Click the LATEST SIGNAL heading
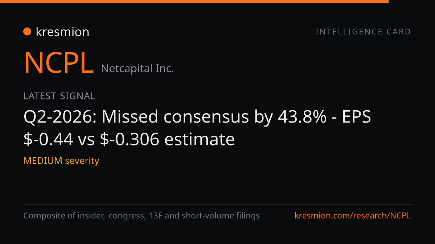The width and height of the screenshot is (435, 244). click(x=59, y=96)
